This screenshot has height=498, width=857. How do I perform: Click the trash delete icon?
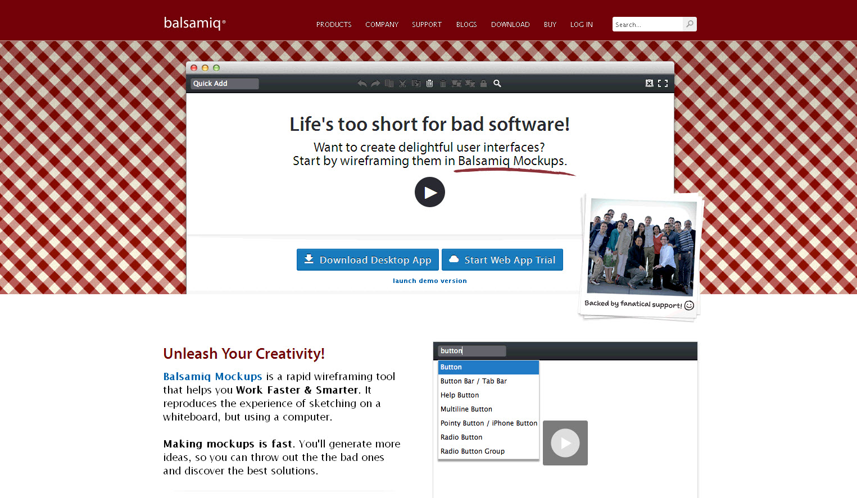pyautogui.click(x=443, y=84)
